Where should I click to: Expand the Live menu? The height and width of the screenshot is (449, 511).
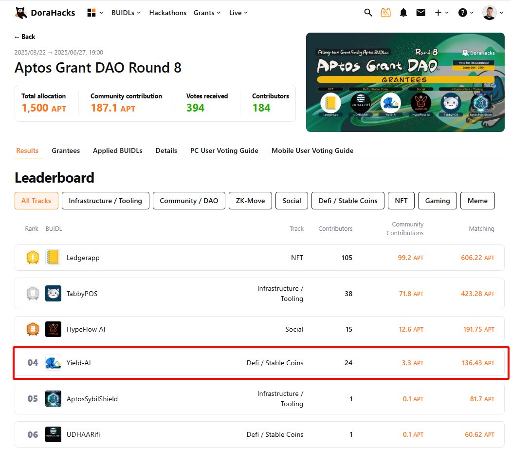[238, 13]
